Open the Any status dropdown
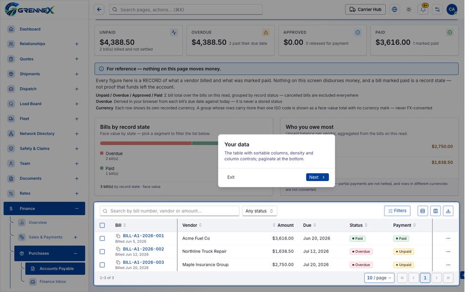 tap(259, 211)
